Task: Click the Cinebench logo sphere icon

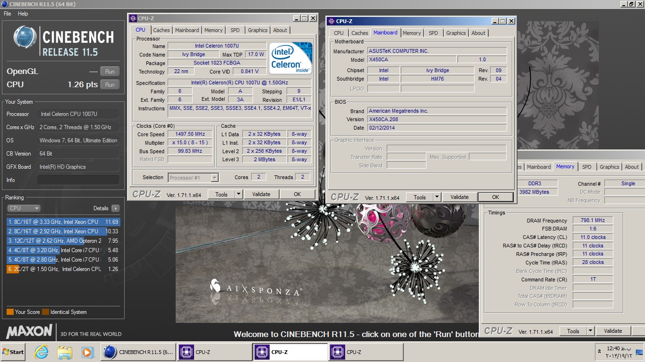Action: click(25, 38)
